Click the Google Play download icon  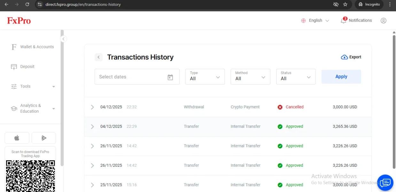pyautogui.click(x=44, y=138)
